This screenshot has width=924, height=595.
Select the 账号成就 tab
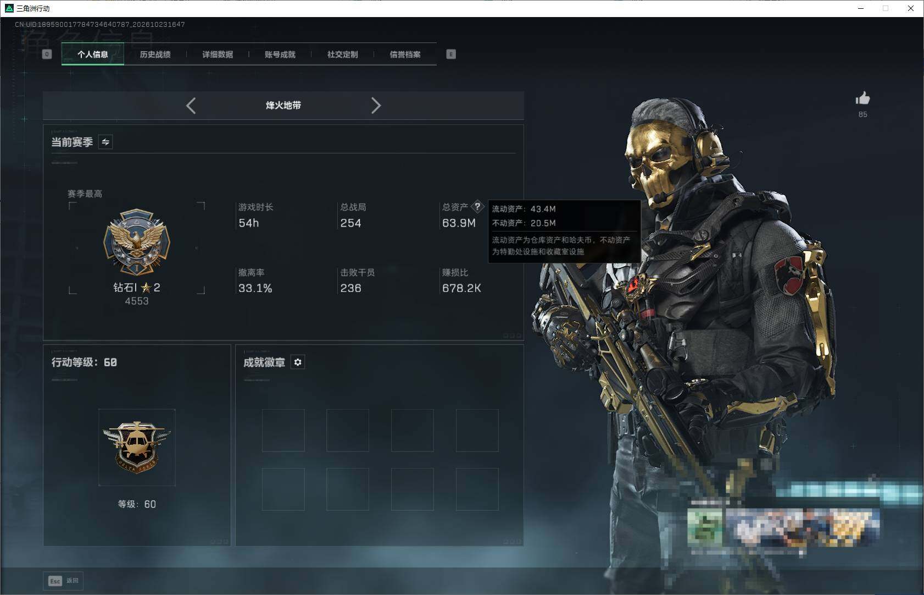(280, 54)
